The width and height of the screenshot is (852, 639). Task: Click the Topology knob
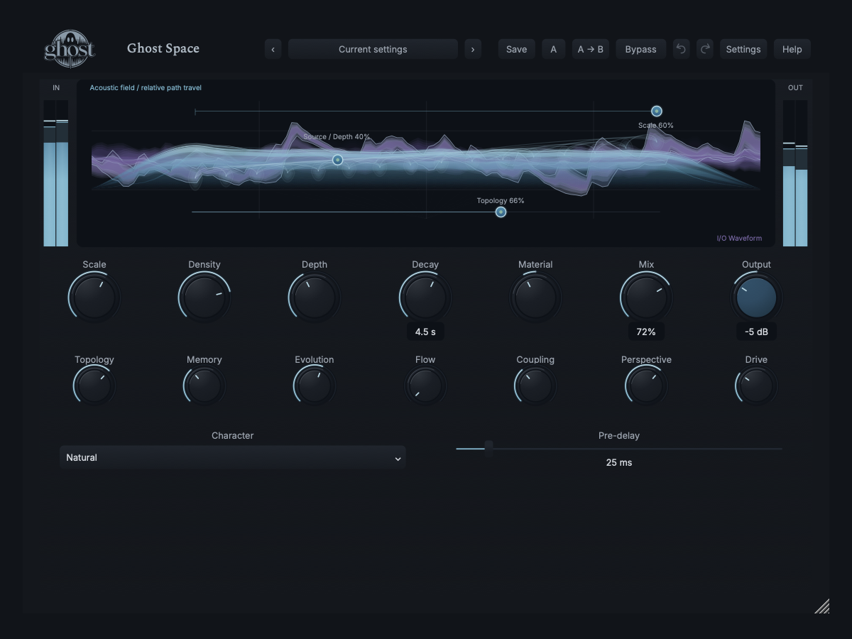point(94,386)
